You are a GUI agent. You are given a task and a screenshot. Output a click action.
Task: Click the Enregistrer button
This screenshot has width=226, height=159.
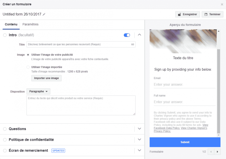187,14
